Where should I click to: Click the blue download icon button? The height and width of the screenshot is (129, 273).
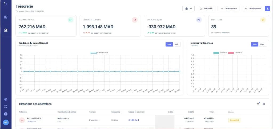point(267,8)
